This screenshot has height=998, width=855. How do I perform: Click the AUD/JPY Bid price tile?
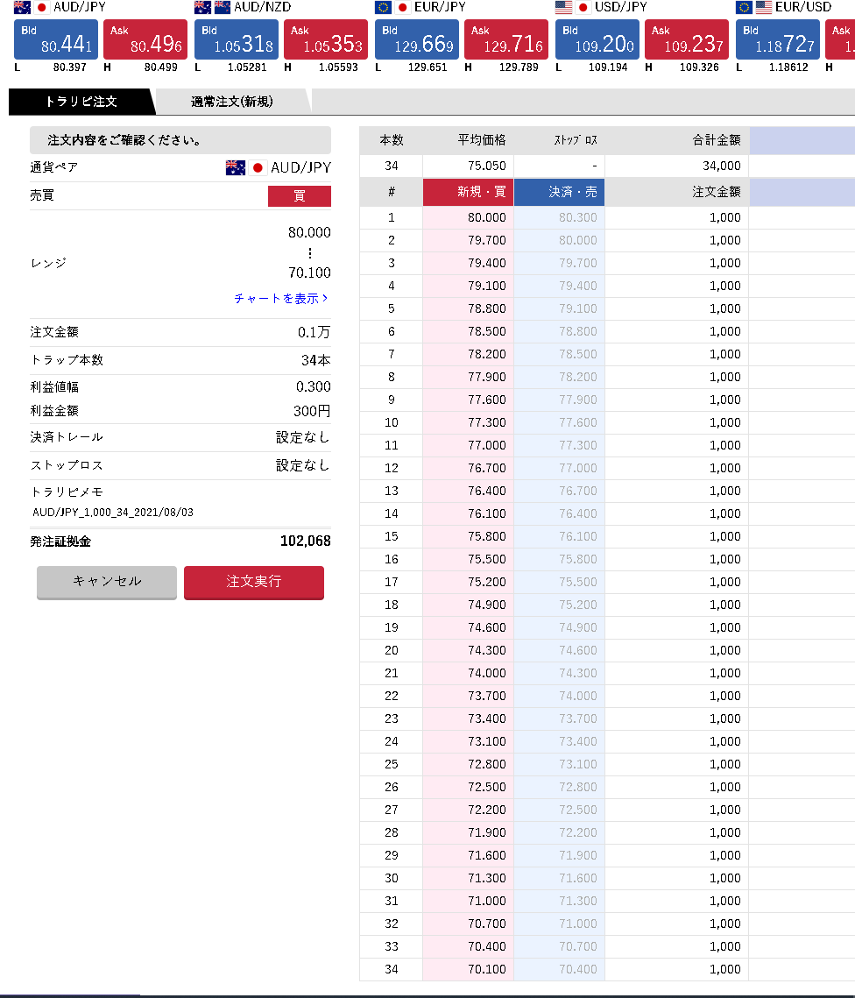click(56, 39)
